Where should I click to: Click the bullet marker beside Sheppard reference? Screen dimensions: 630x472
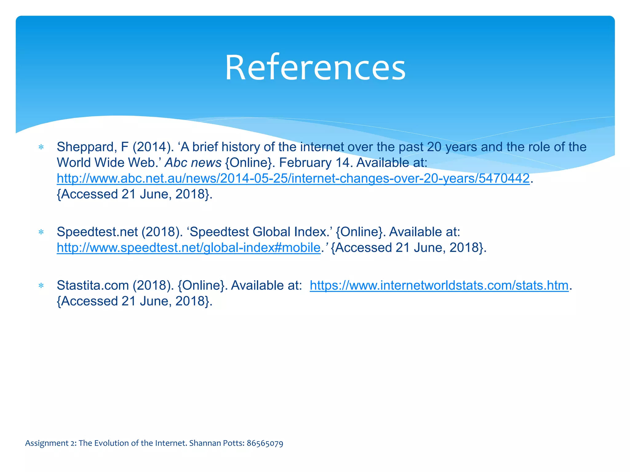coord(41,147)
